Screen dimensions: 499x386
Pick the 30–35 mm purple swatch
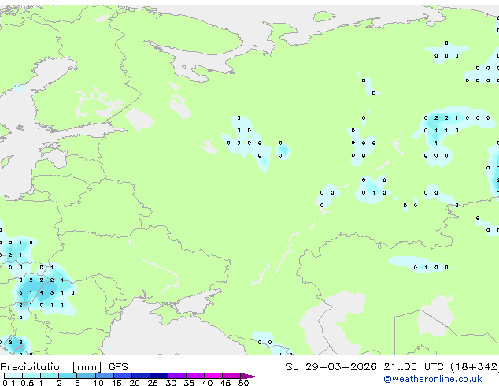[x=177, y=376]
